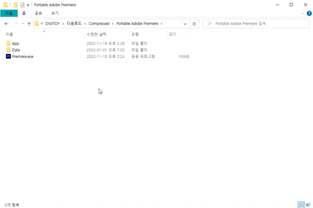Go up one folder level
The width and height of the screenshot is (313, 208).
coord(29,24)
